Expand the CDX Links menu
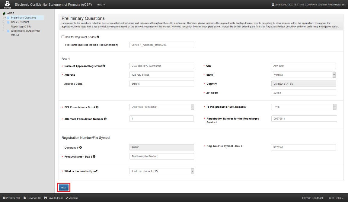Viewport: 348px width, 202px height. (336, 198)
